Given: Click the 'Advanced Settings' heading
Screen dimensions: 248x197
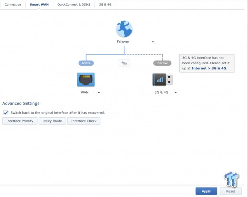Looking at the screenshot, I should [21, 103].
